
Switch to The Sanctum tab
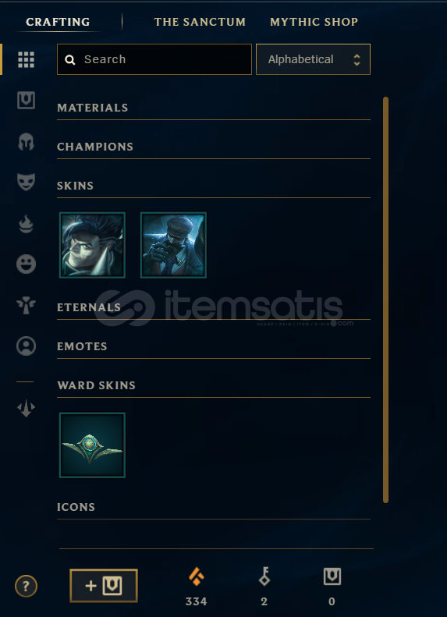(x=200, y=22)
